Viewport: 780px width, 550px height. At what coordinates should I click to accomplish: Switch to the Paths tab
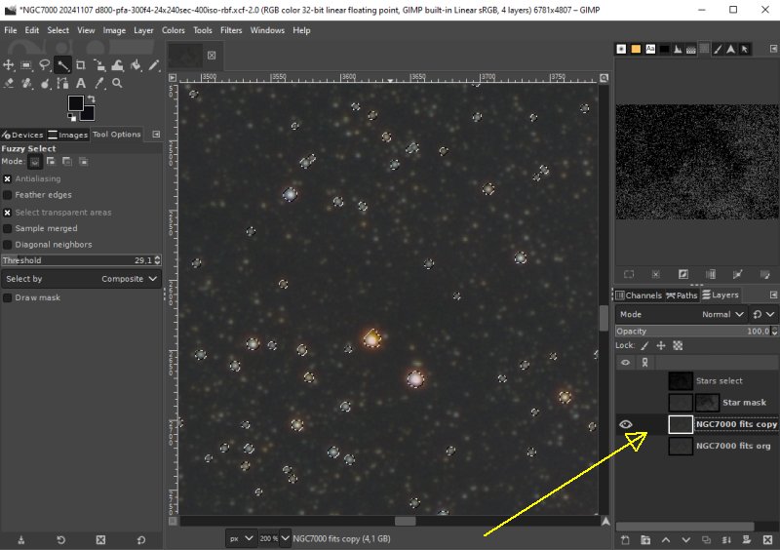(x=682, y=295)
